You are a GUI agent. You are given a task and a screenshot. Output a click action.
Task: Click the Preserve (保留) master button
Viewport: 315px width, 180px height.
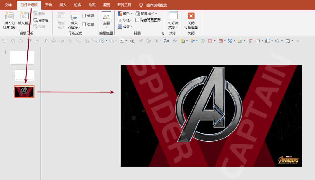39,26
